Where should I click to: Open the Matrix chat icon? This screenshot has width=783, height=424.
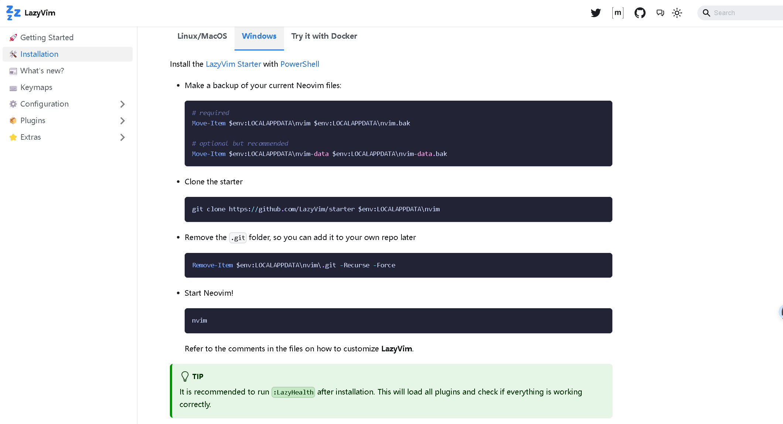[x=618, y=13]
